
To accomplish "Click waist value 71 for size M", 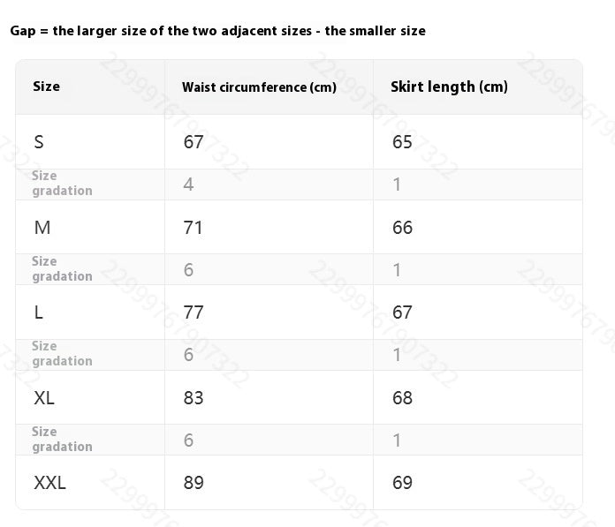I will tap(194, 228).
